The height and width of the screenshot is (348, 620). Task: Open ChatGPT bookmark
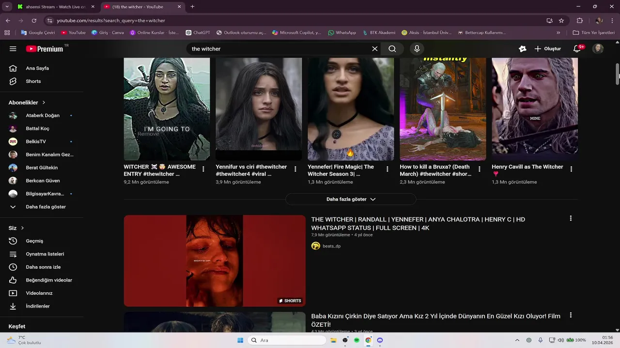(198, 33)
